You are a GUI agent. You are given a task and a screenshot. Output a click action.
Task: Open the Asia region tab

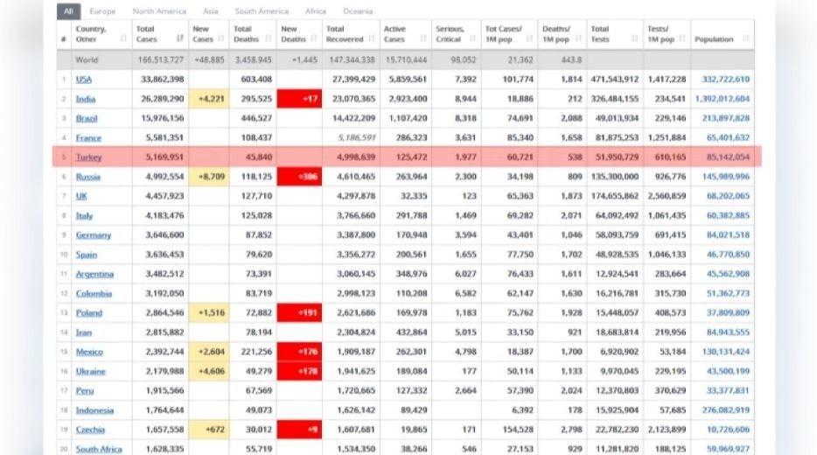[x=211, y=11]
